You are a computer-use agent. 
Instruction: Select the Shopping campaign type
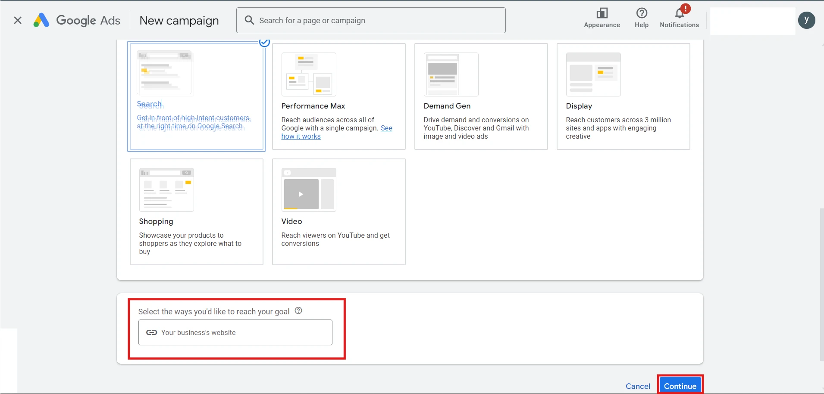point(197,212)
